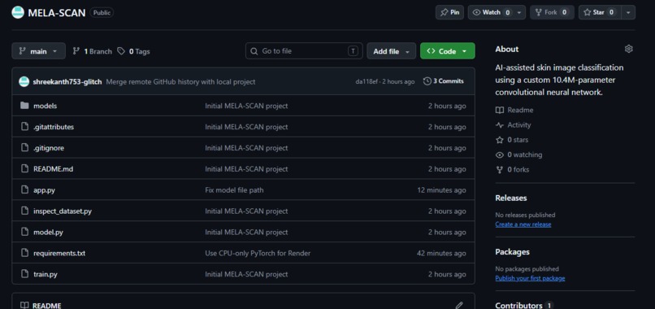Click shreekanth753-glitch avatar in commit bar
Image resolution: width=655 pixels, height=309 pixels.
24,81
